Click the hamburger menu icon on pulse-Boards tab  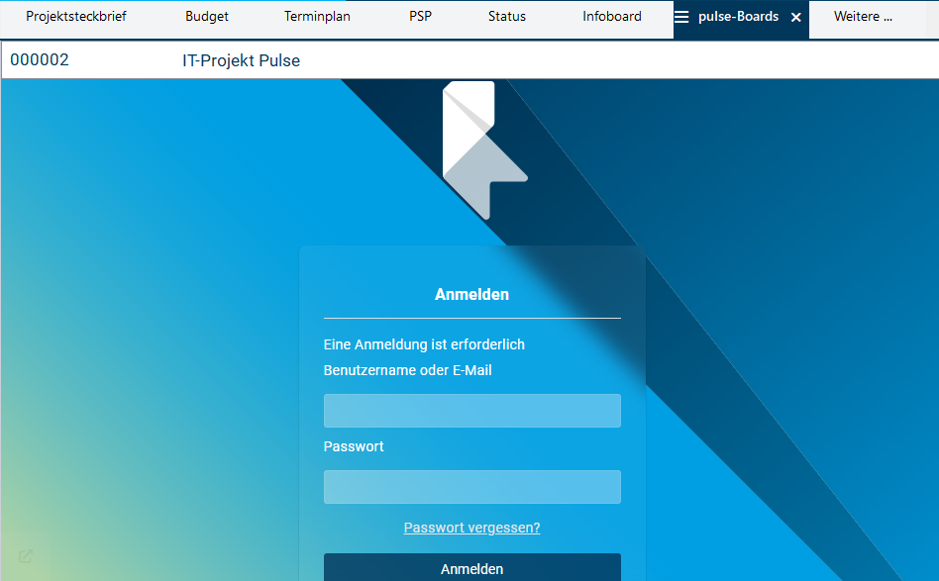tap(681, 17)
